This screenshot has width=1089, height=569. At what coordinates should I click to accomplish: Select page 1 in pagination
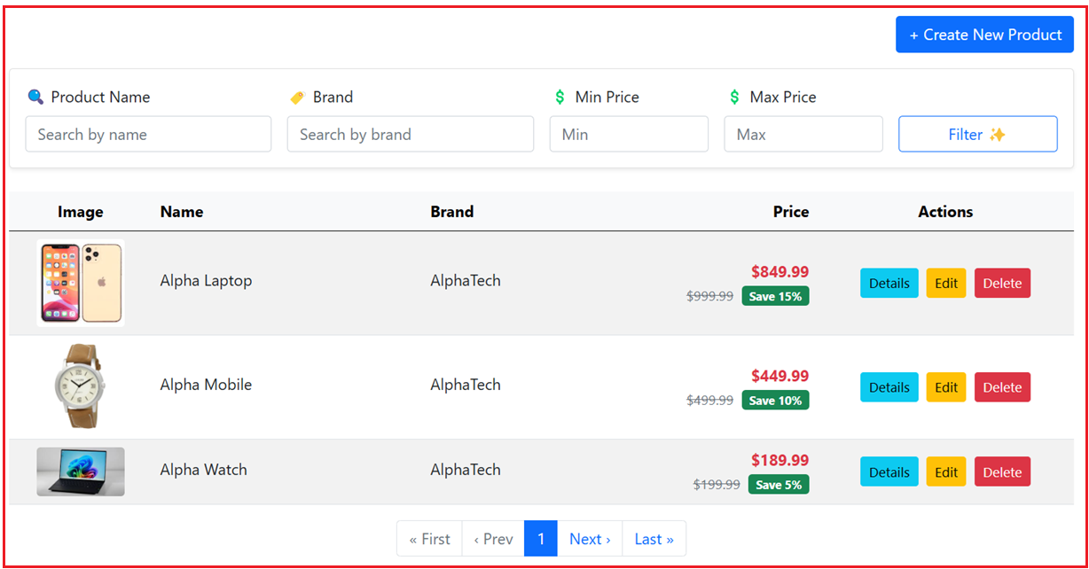(541, 539)
